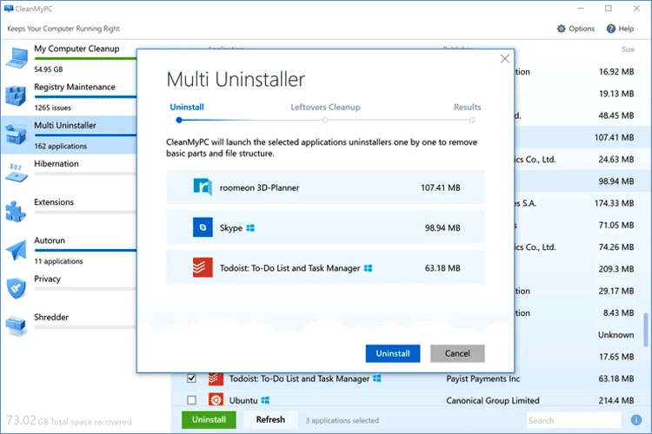Click the green Uninstall button at bottom

(209, 419)
